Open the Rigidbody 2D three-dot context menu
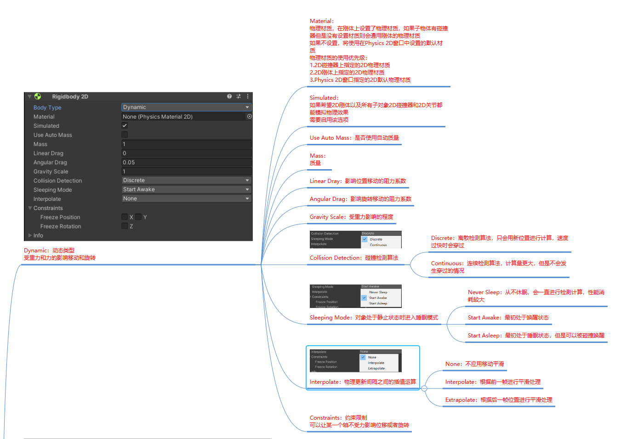Viewport: 644px width, 439px height. coord(248,97)
